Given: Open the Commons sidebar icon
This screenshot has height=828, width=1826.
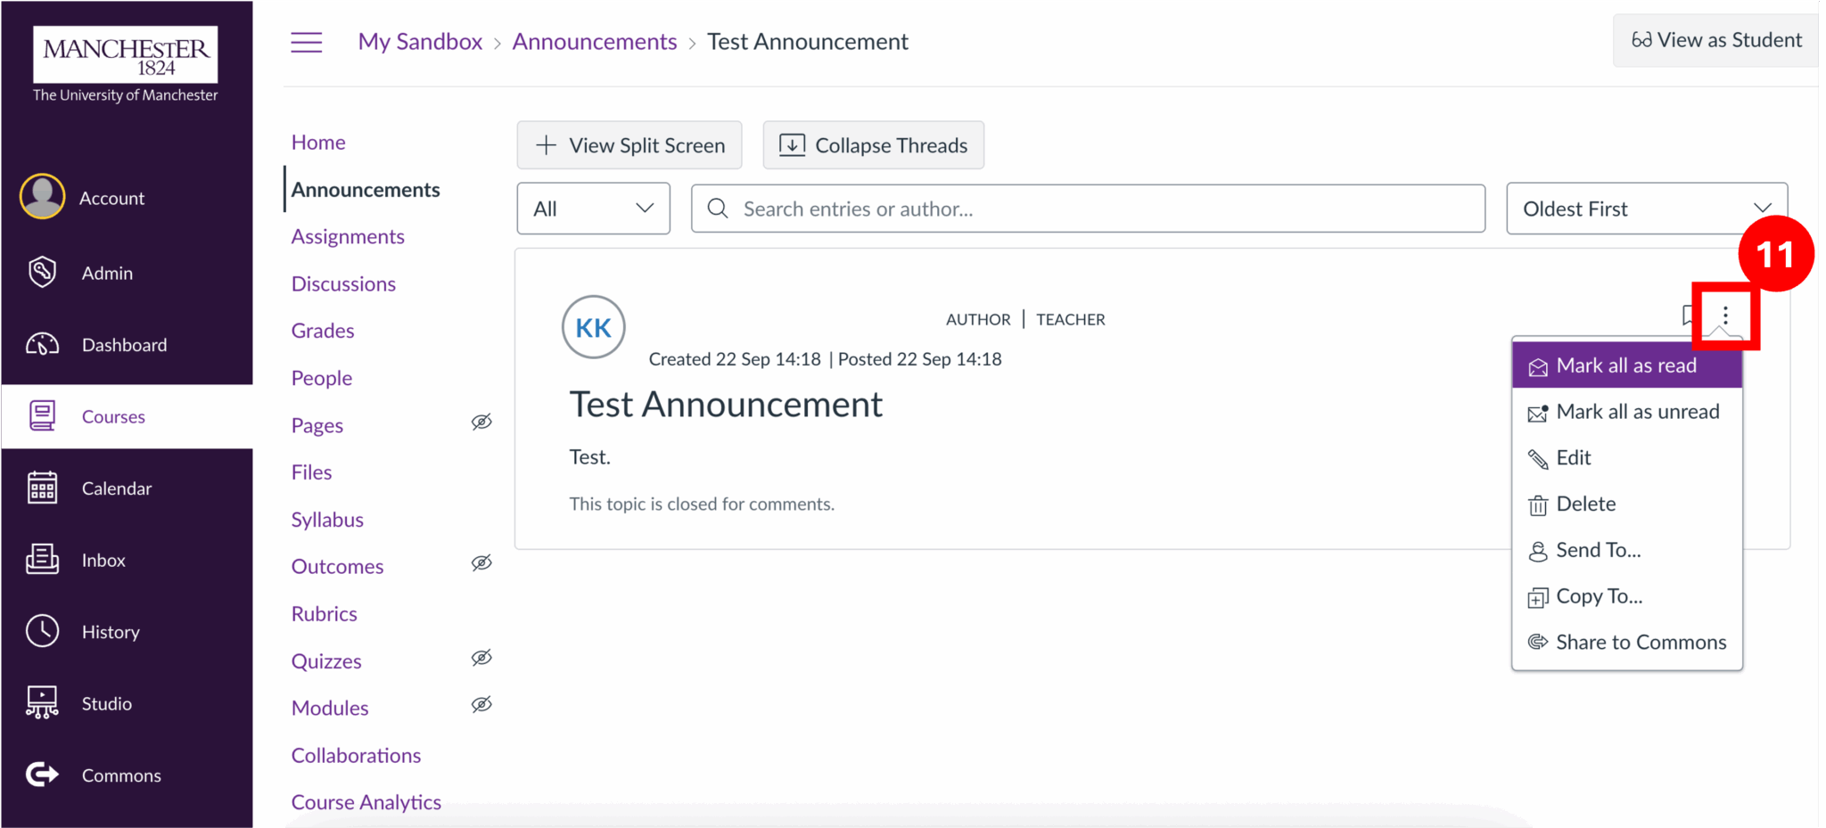Looking at the screenshot, I should click(x=42, y=775).
